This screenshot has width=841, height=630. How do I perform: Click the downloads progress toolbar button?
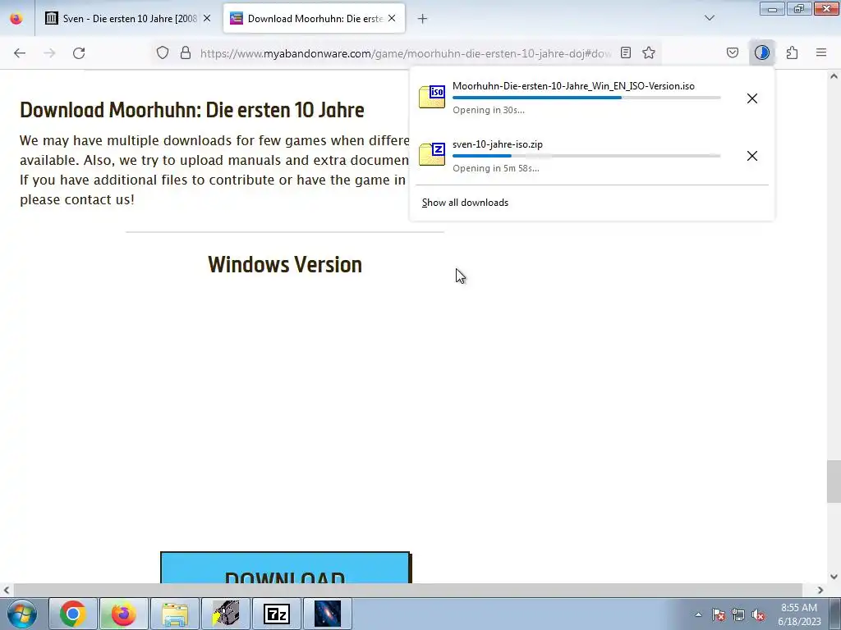click(x=761, y=52)
